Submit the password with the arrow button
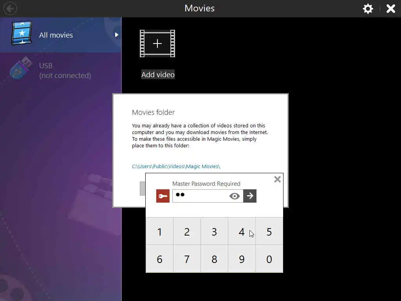Viewport: 401px width, 301px height. click(x=250, y=196)
